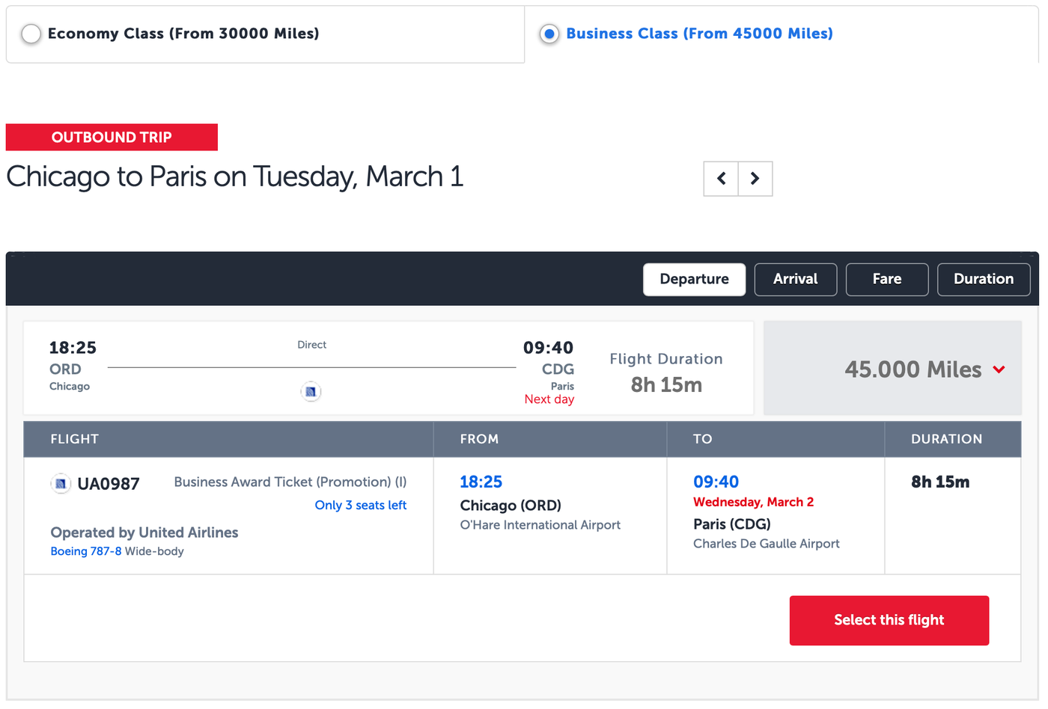Sort flights by Fare
This screenshot has height=709, width=1048.
(886, 279)
